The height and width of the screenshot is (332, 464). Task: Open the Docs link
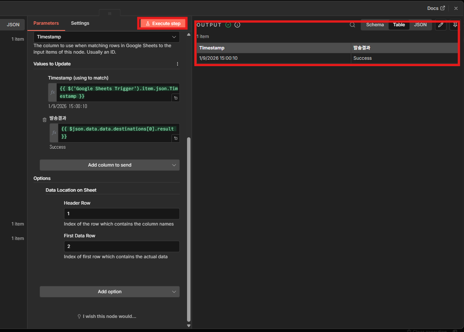[x=436, y=8]
